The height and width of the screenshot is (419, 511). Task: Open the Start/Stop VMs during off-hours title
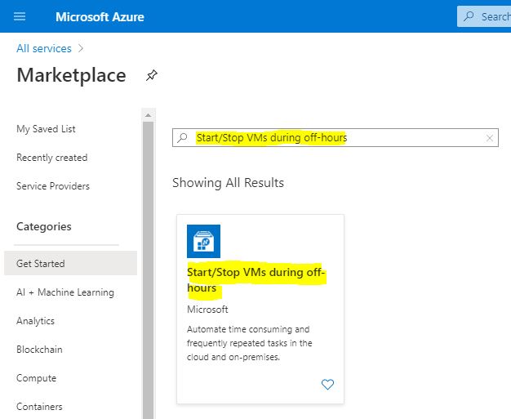pos(255,280)
